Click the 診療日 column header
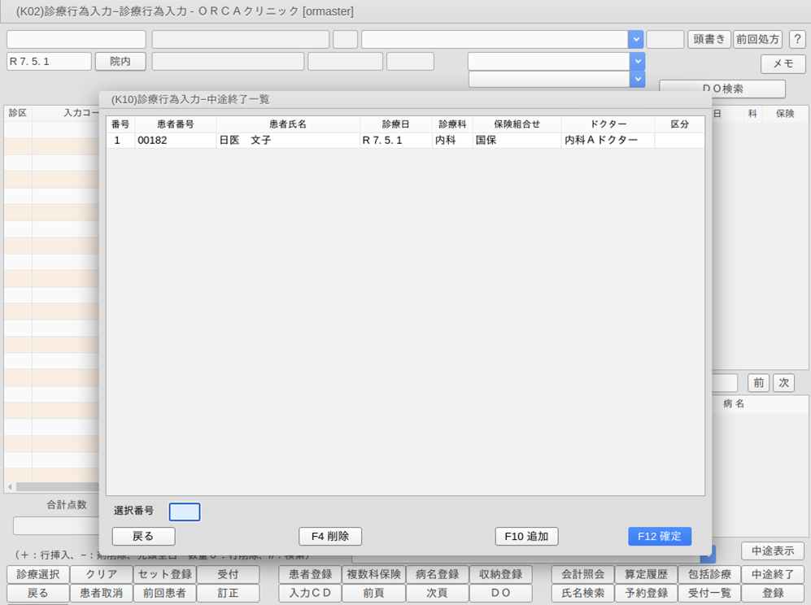811x605 pixels. point(395,124)
